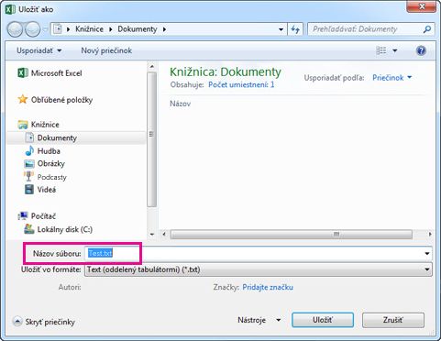Click the Lokálny disk (C:) drive icon
The image size is (441, 341).
point(29,229)
